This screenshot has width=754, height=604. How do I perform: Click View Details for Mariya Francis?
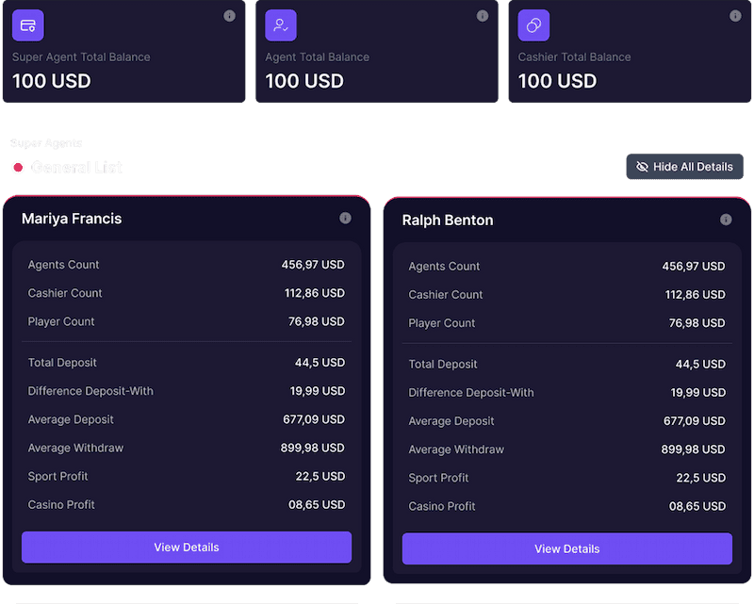(x=186, y=547)
